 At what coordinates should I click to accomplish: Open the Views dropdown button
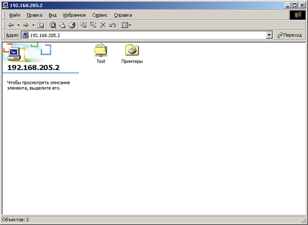pyautogui.click(x=126, y=25)
